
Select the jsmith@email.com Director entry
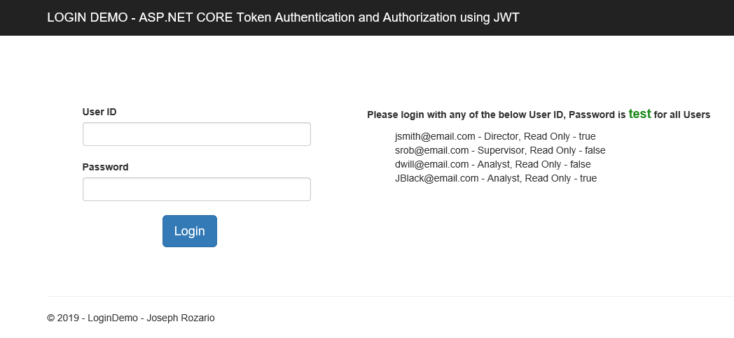coord(495,136)
